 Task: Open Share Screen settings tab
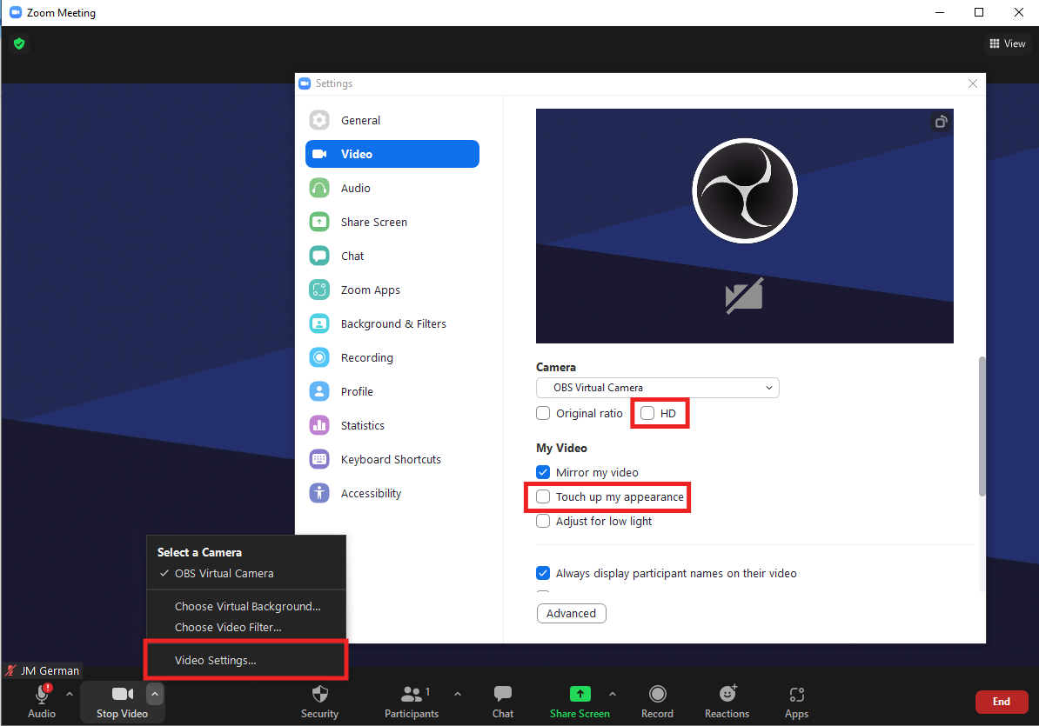392,222
